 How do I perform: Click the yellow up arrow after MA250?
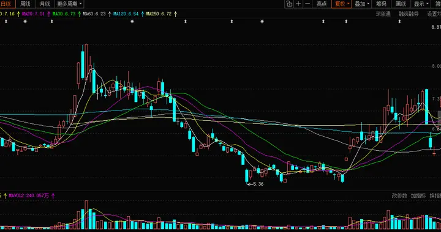[176, 13]
